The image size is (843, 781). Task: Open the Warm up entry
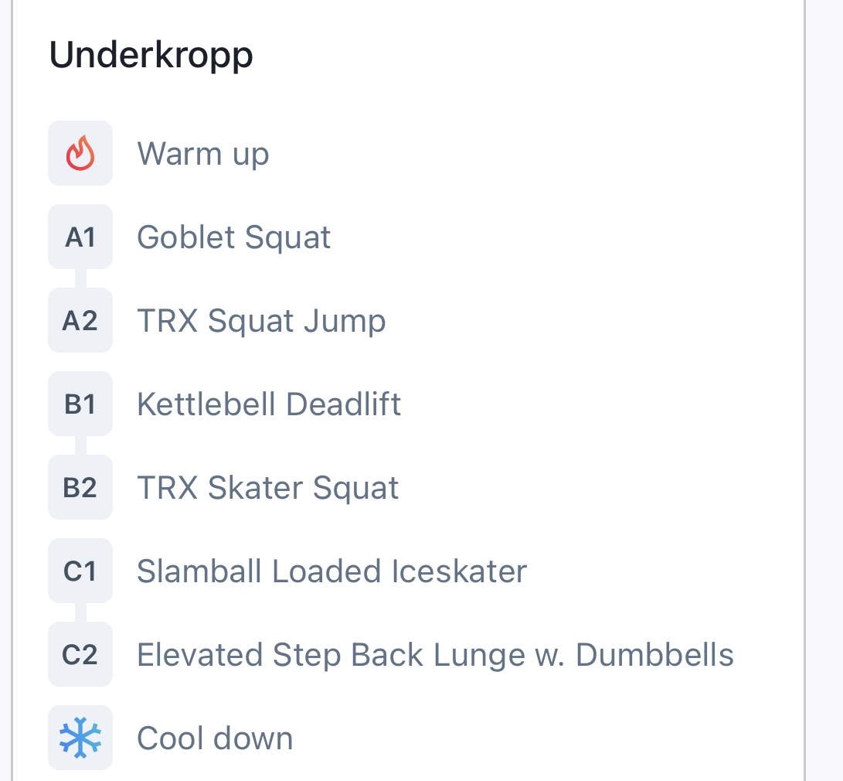coord(202,153)
